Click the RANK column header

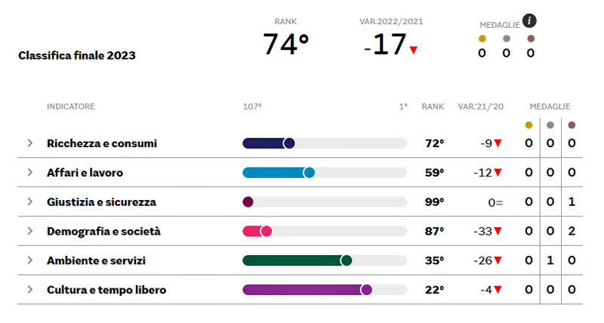click(433, 107)
